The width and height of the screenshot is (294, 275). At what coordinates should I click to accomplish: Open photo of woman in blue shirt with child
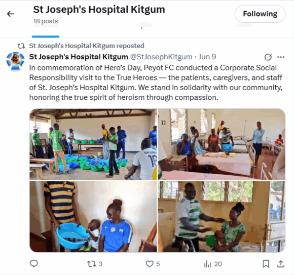pos(93,216)
